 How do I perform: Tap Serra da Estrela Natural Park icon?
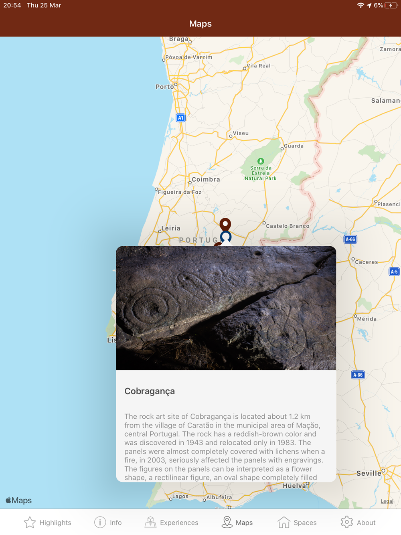[x=261, y=161]
